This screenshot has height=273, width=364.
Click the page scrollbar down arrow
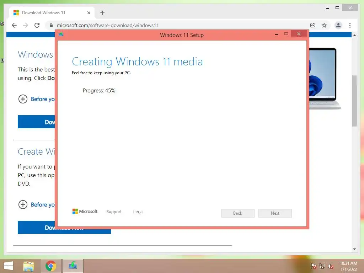tap(354, 249)
